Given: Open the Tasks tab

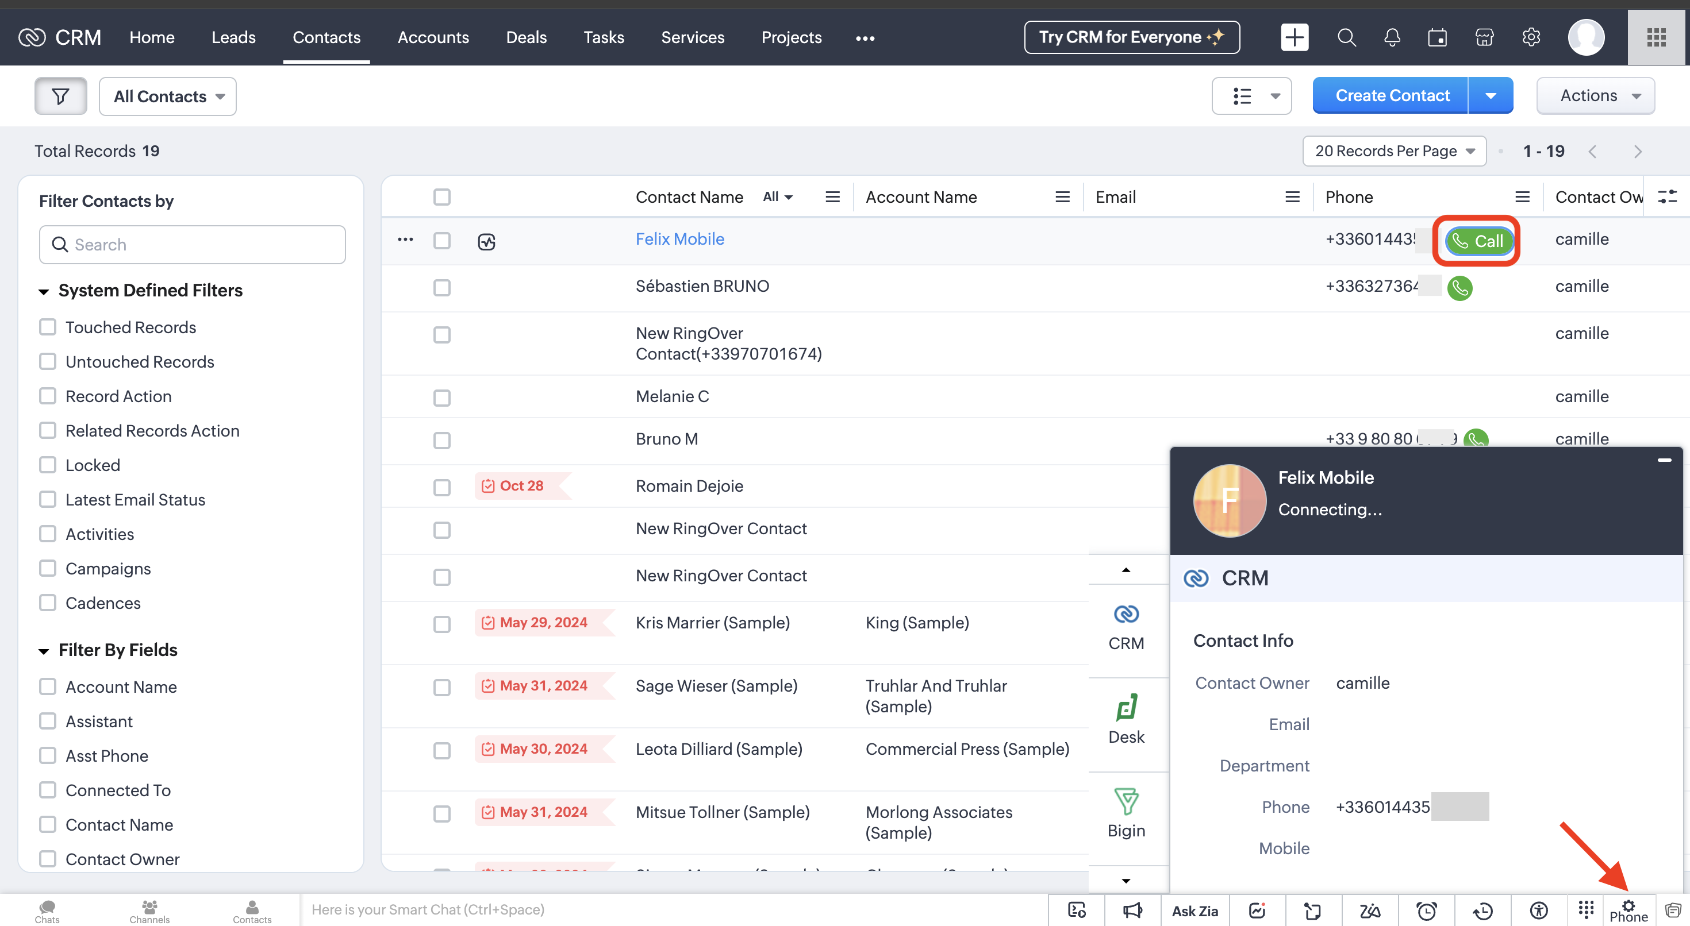Looking at the screenshot, I should pos(604,37).
